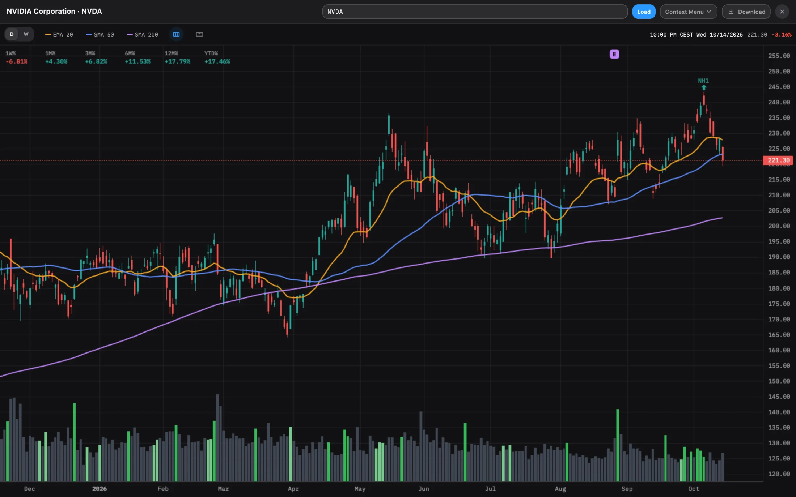Switch to the Daily (D) timeframe
Viewport: 796px width, 497px height.
click(12, 34)
